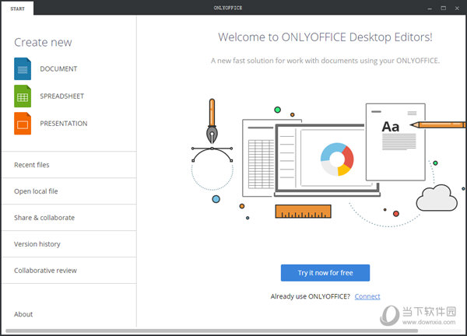Create a new PRESENTATION via its label
Screen dimensions: 467x336
[x=64, y=124]
